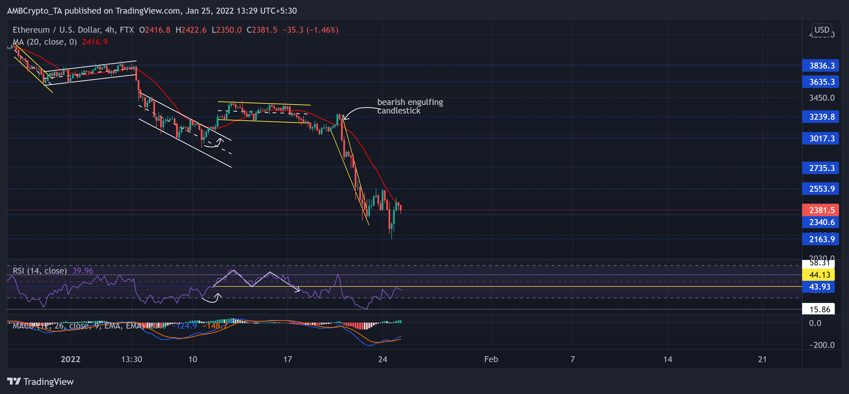Viewport: 849px width, 394px height.
Task: Click the yellow 44.13 RSI label
Action: (818, 275)
